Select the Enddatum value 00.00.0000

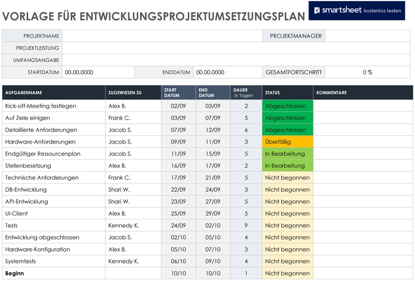coord(210,72)
